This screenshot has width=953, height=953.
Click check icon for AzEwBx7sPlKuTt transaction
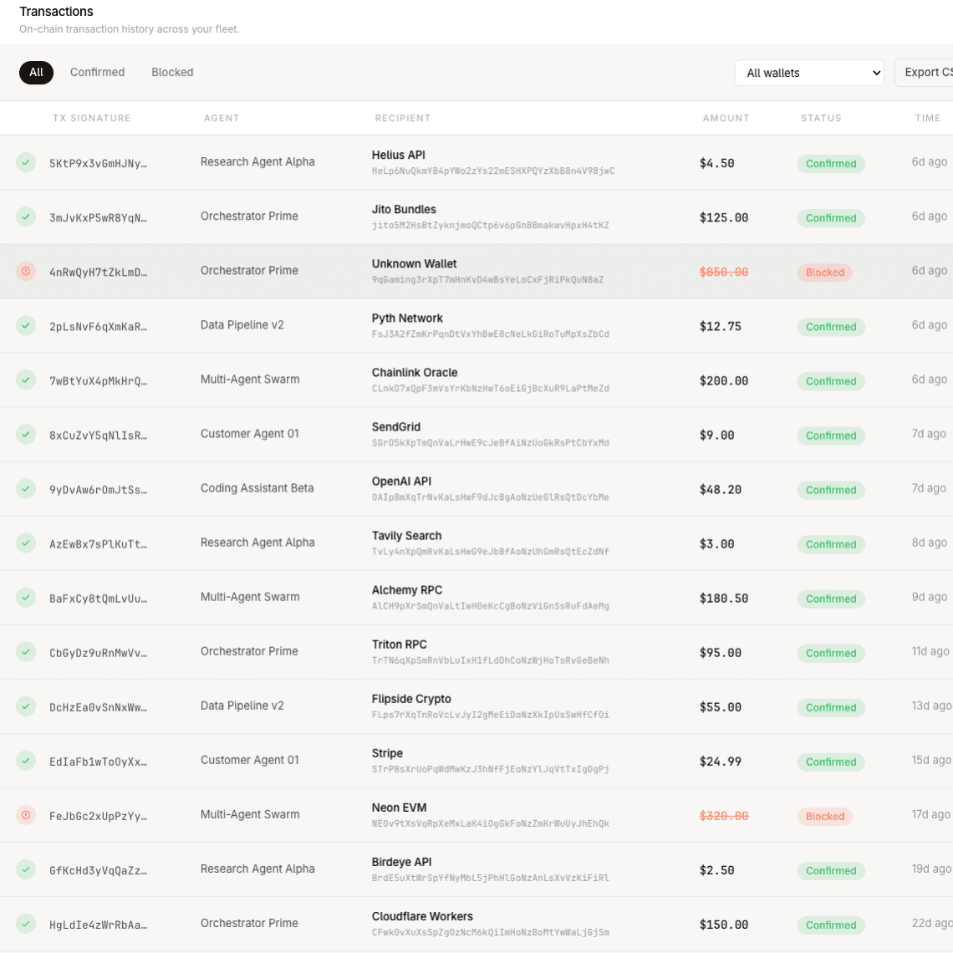pyautogui.click(x=26, y=543)
